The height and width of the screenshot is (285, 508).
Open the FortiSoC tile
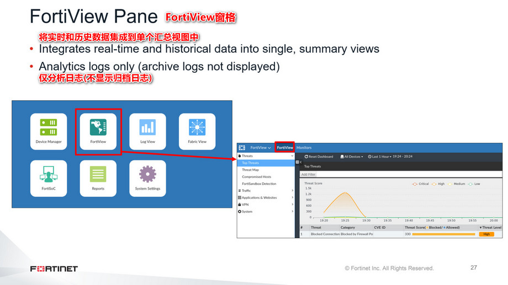pyautogui.click(x=49, y=178)
